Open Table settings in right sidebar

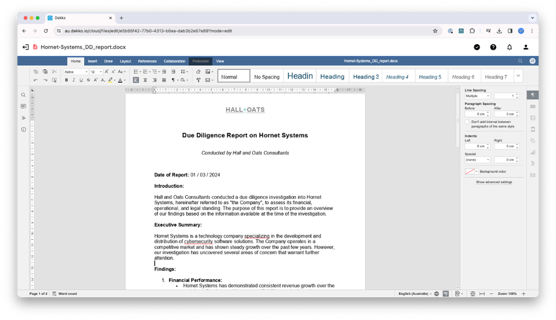point(532,106)
